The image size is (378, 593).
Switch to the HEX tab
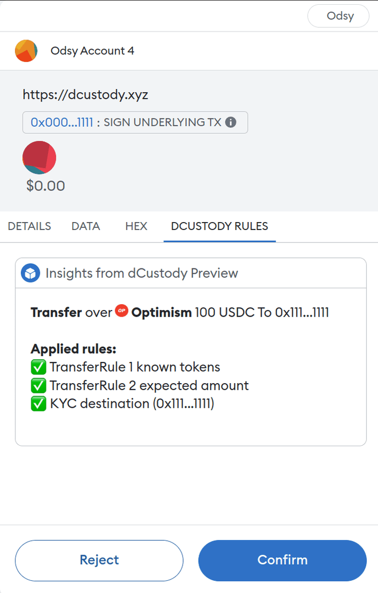(x=136, y=226)
